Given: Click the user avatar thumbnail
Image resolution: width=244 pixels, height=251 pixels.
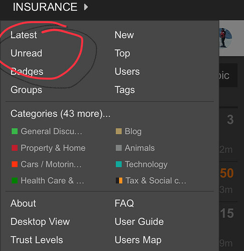Looking at the screenshot, I should (225, 38).
